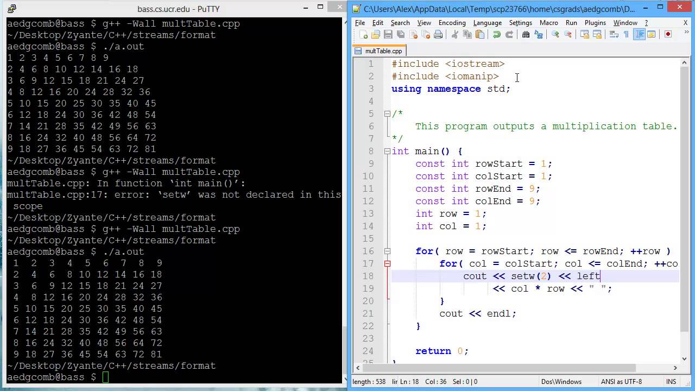Open Find with the binoculars icon

[x=526, y=34]
